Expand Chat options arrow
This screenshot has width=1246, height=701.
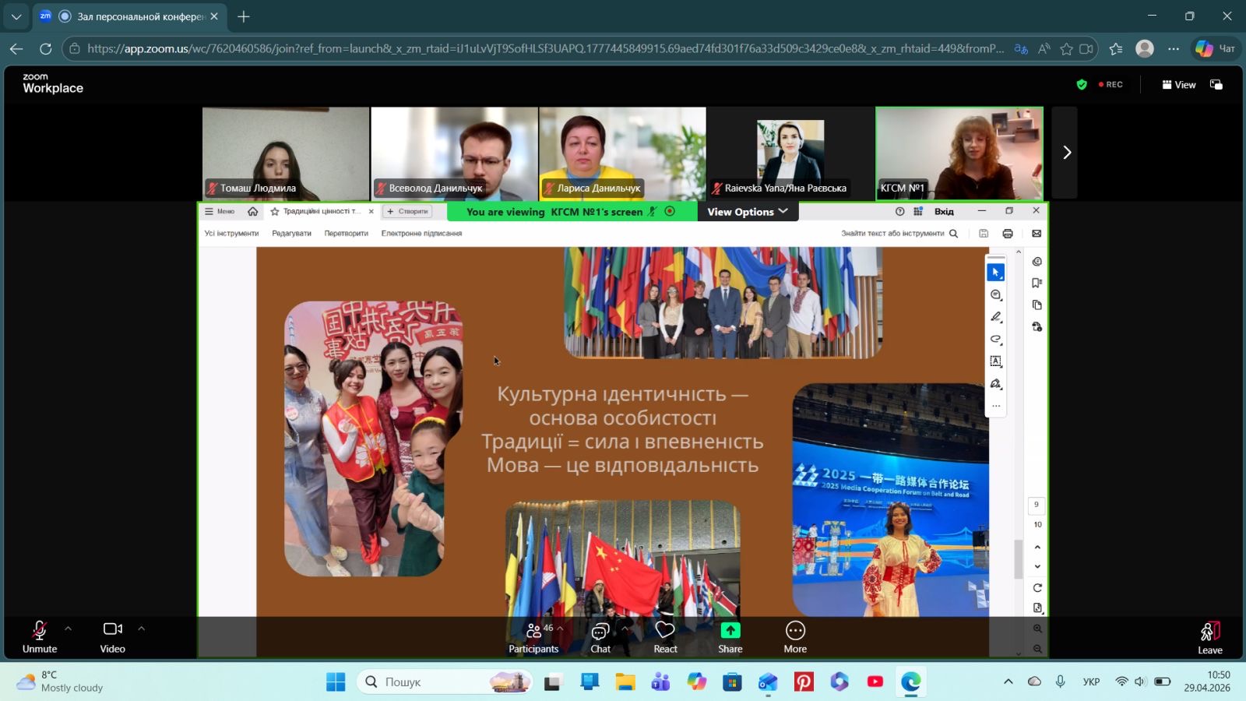(625, 628)
